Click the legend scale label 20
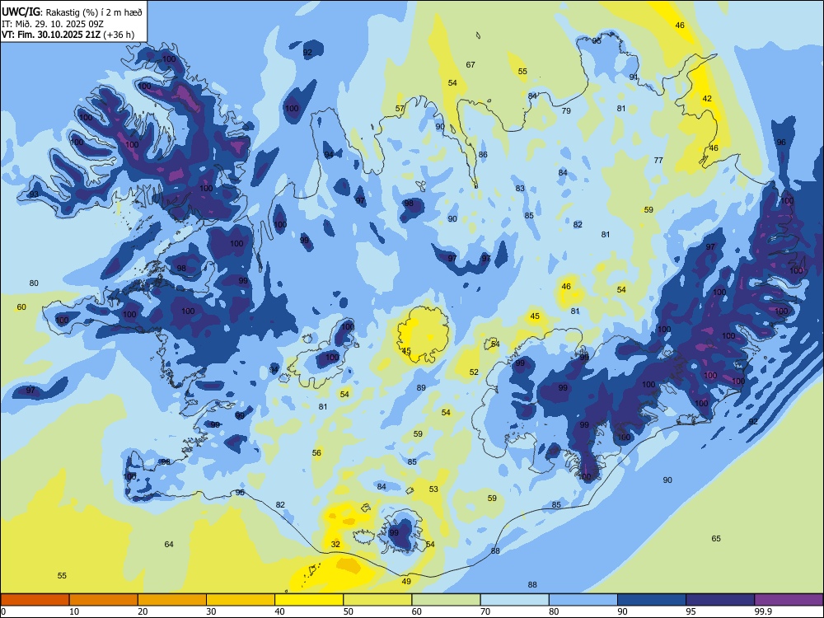Viewport: 824px width, 618px height. pos(143,611)
